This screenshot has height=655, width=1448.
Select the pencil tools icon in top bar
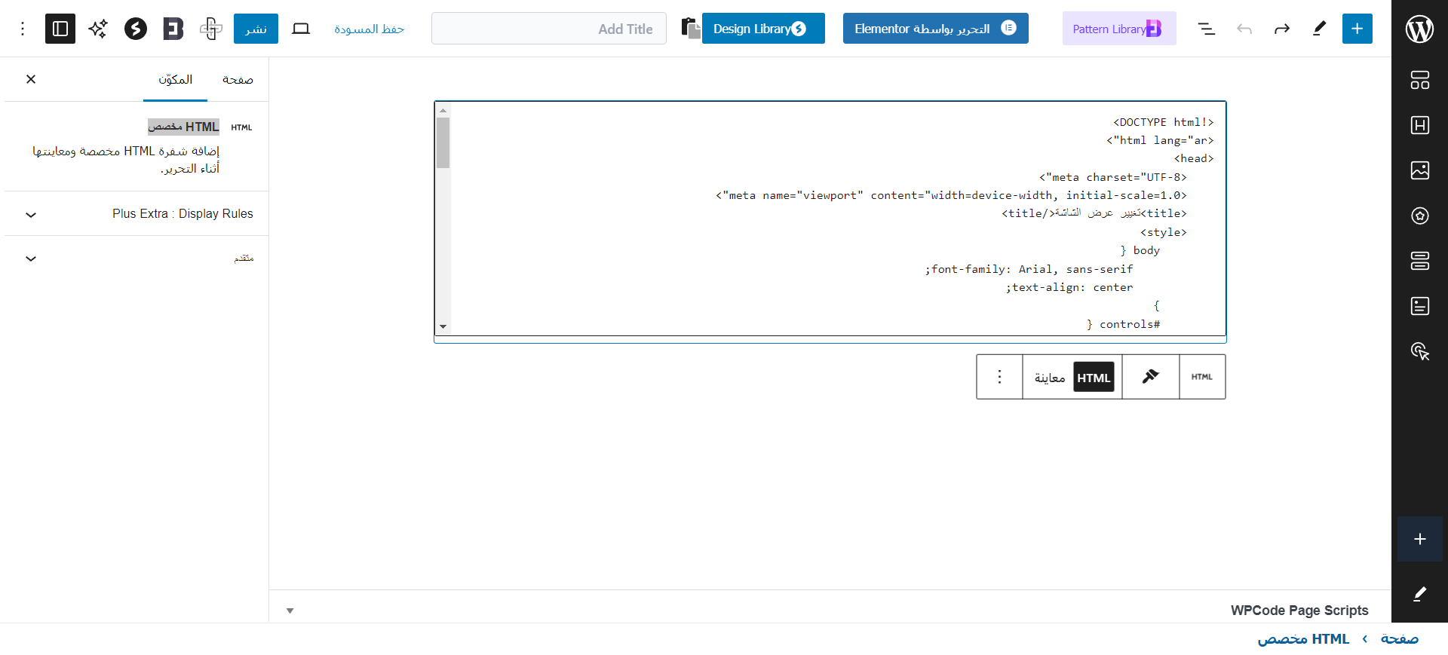point(1320,29)
